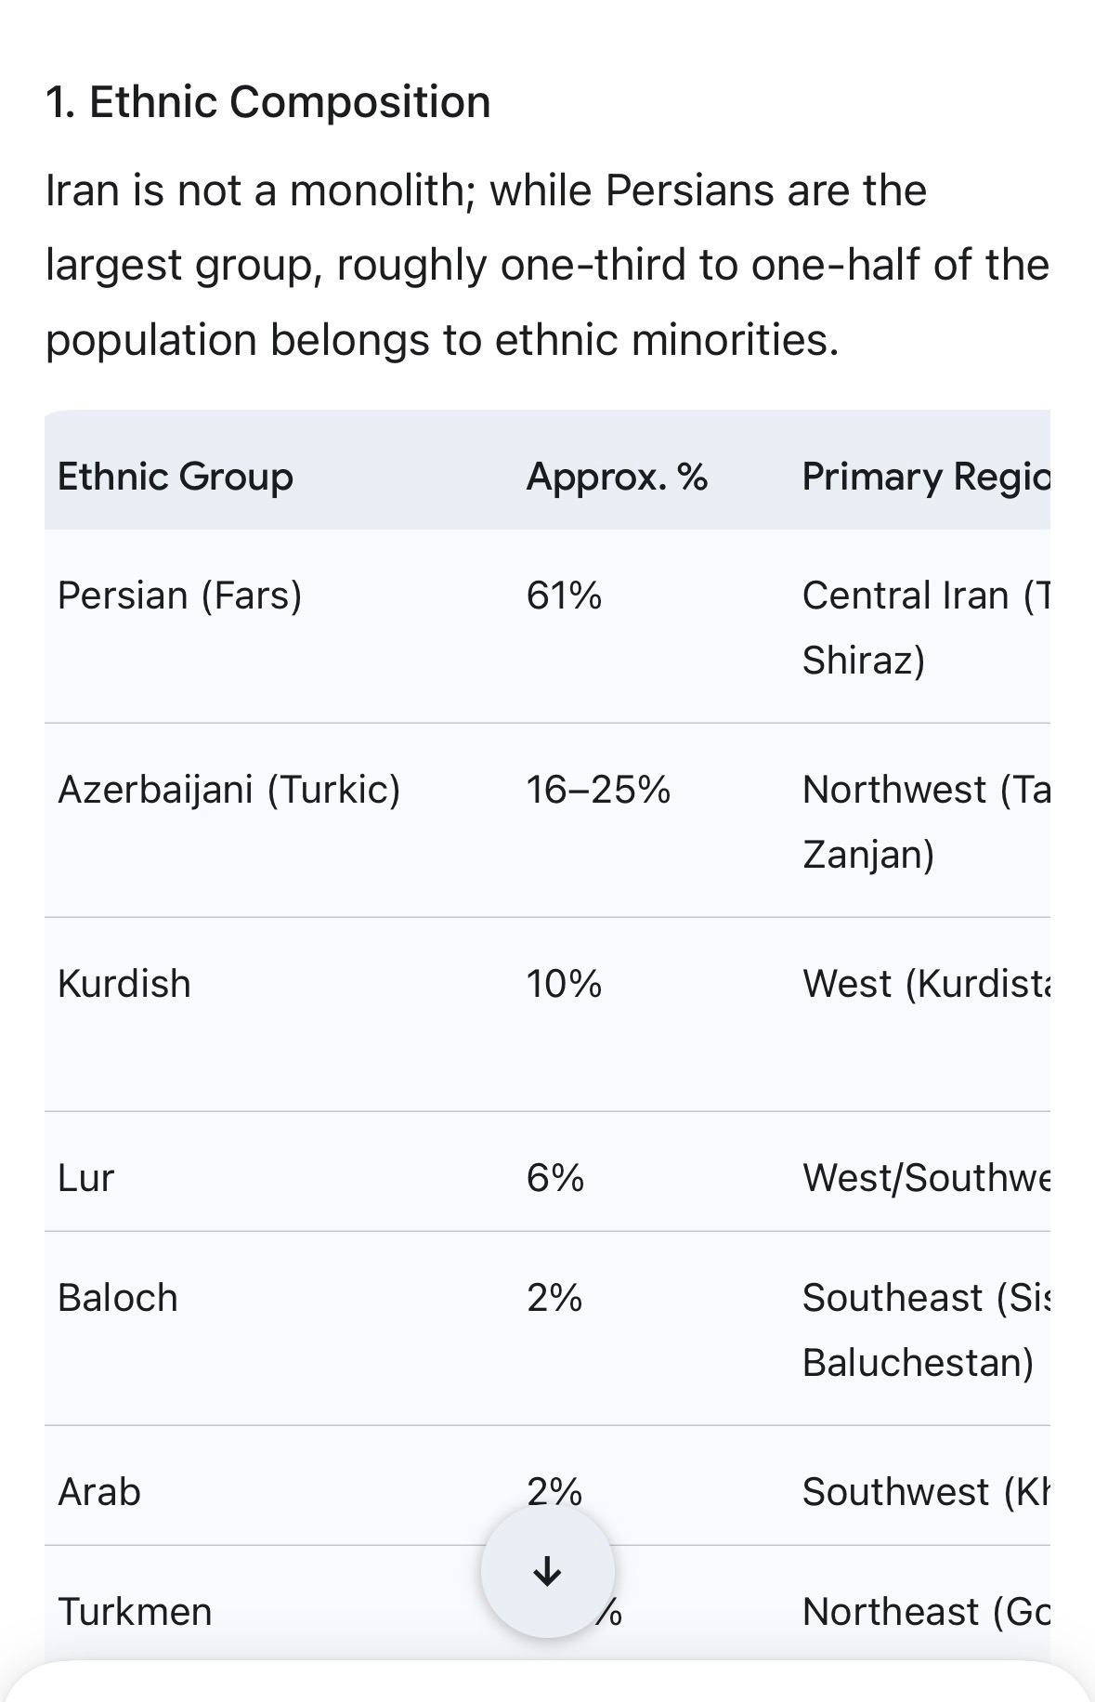Image resolution: width=1095 pixels, height=1702 pixels.
Task: Click the Ethnic Group column header
Action: (x=176, y=477)
